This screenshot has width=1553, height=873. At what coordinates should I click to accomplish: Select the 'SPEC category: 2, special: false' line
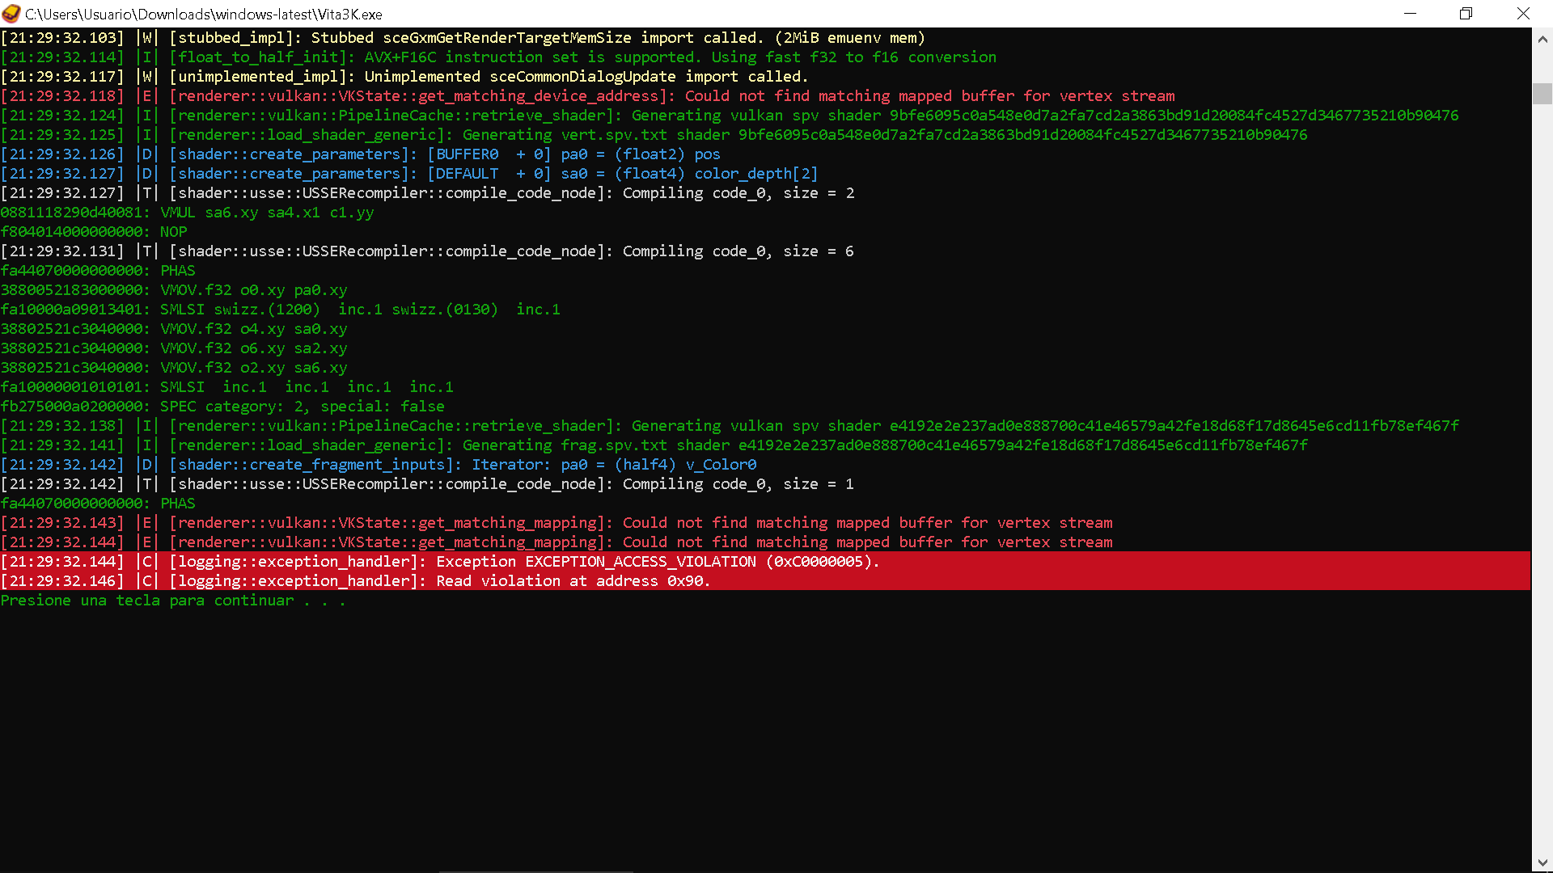tap(222, 406)
